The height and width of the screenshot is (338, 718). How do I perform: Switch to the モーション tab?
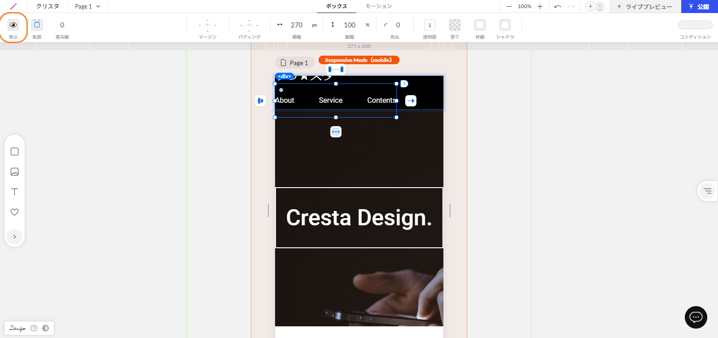point(379,6)
